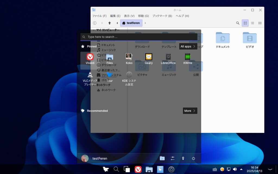Launch KWrite text editor
The image size is (278, 174).
click(x=188, y=59)
